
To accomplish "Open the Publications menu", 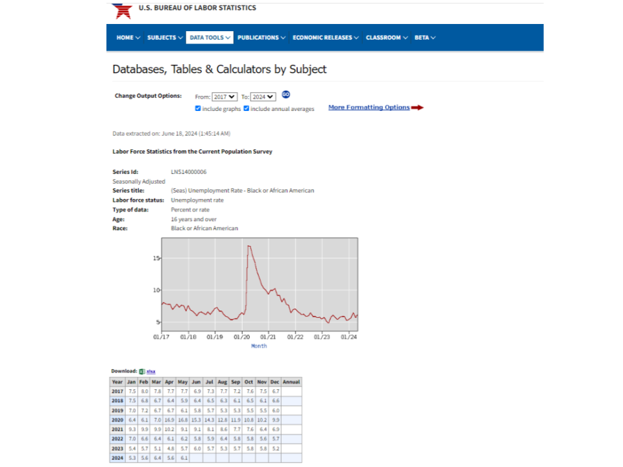I will [261, 38].
